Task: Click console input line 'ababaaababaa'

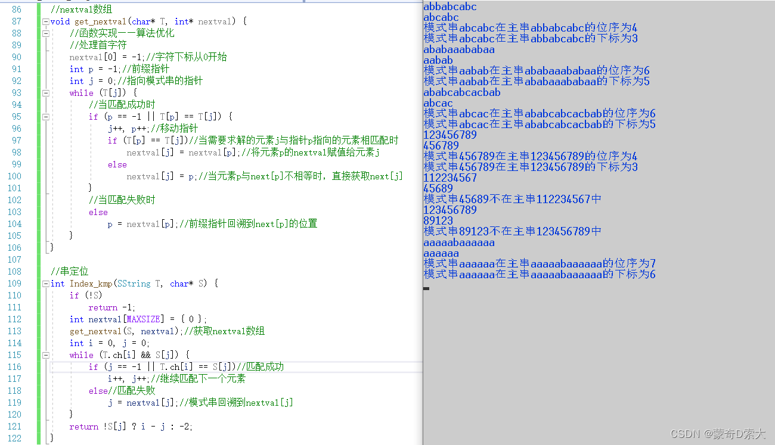Action: click(x=459, y=49)
